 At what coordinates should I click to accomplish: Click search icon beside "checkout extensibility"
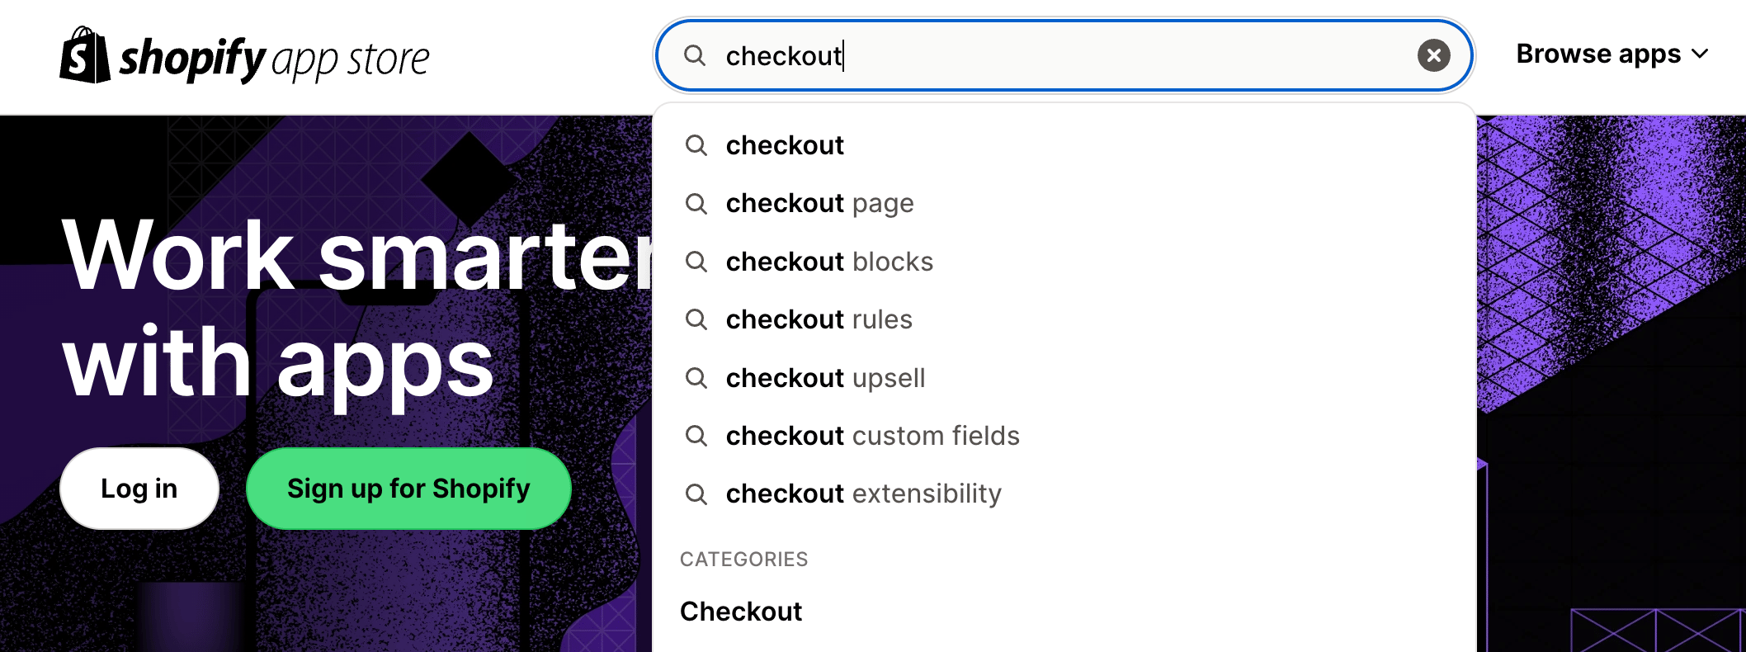[x=696, y=494]
